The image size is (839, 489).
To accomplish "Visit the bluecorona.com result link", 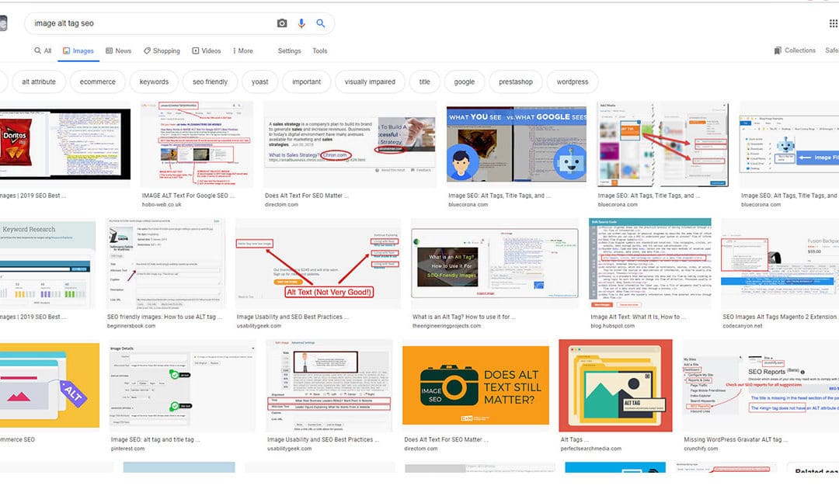I will click(469, 204).
